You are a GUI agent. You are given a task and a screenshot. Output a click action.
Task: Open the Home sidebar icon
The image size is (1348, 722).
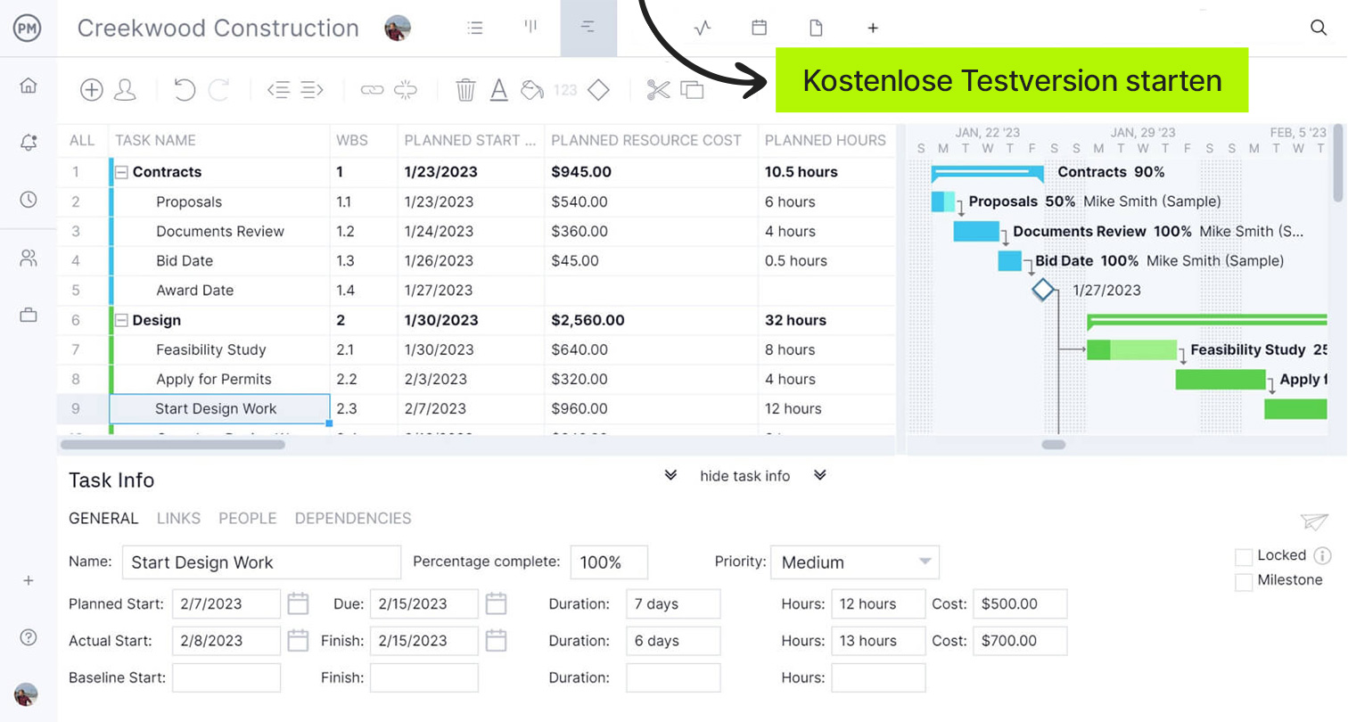click(x=29, y=86)
